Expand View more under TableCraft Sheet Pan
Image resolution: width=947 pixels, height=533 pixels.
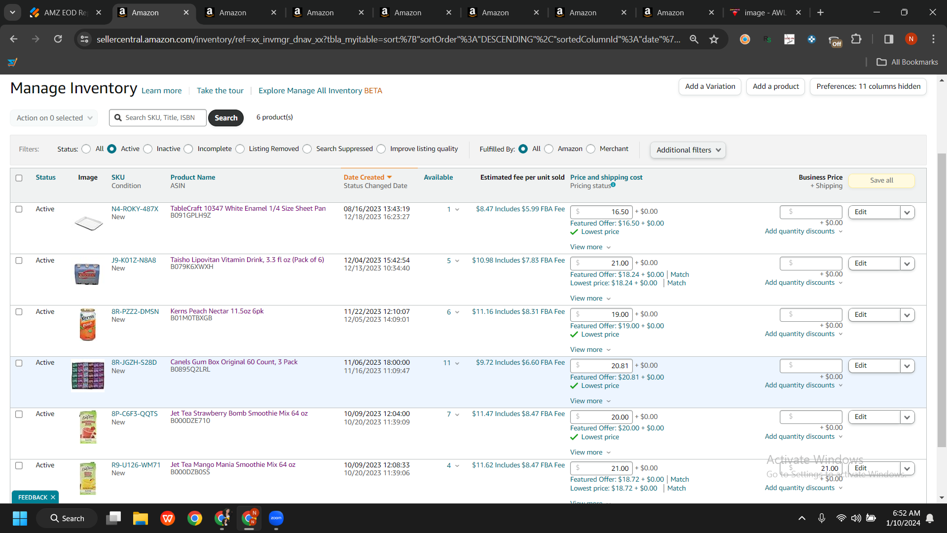click(x=590, y=247)
